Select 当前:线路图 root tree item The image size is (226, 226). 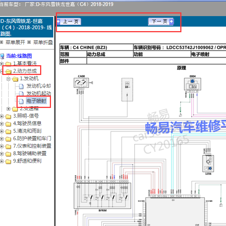pyautogui.click(x=19, y=56)
